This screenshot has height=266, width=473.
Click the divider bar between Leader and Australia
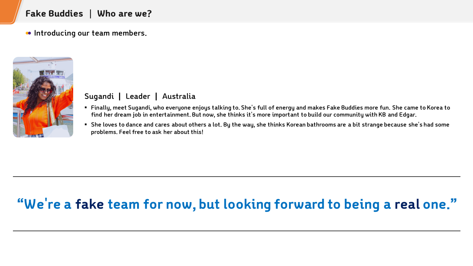(156, 96)
